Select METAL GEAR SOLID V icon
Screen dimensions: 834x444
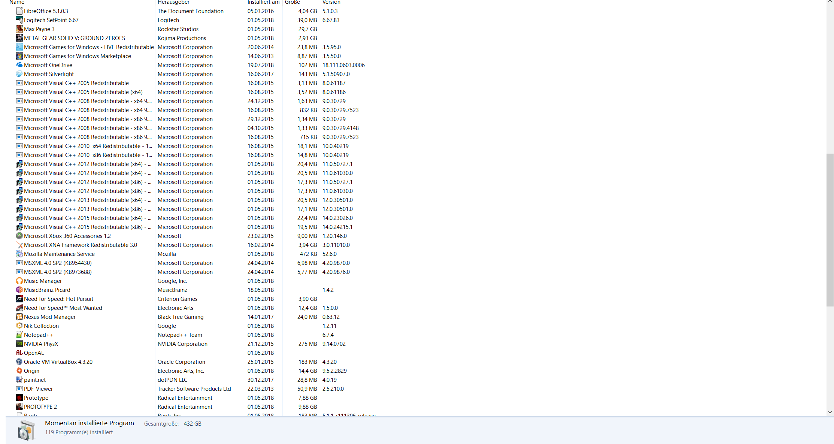19,38
